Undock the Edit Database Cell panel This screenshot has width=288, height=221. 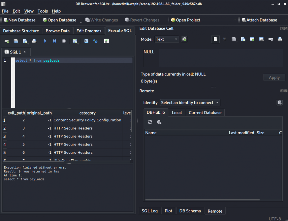point(282,28)
